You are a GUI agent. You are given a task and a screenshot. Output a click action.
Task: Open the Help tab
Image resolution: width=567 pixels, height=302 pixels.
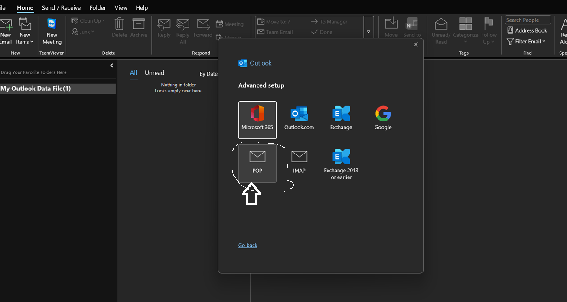pyautogui.click(x=142, y=7)
